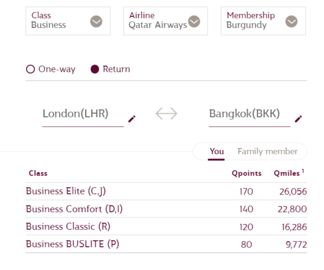Select the Business BUSLITE (P) row
The image size is (324, 270).
pyautogui.click(x=166, y=244)
